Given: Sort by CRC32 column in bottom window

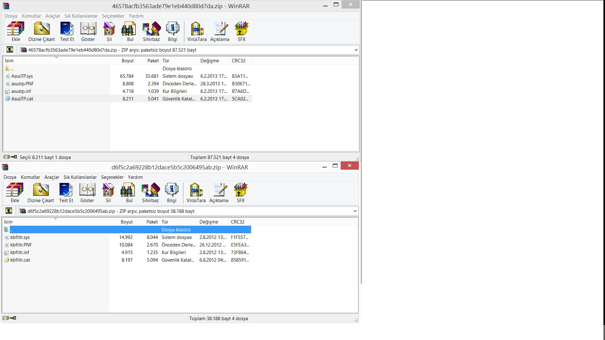Looking at the screenshot, I should [x=240, y=222].
